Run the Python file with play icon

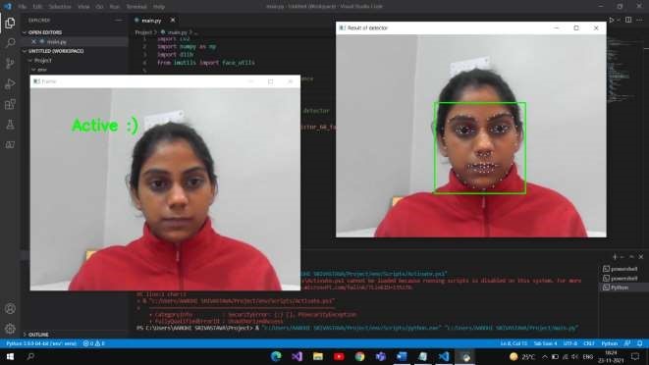pos(612,20)
